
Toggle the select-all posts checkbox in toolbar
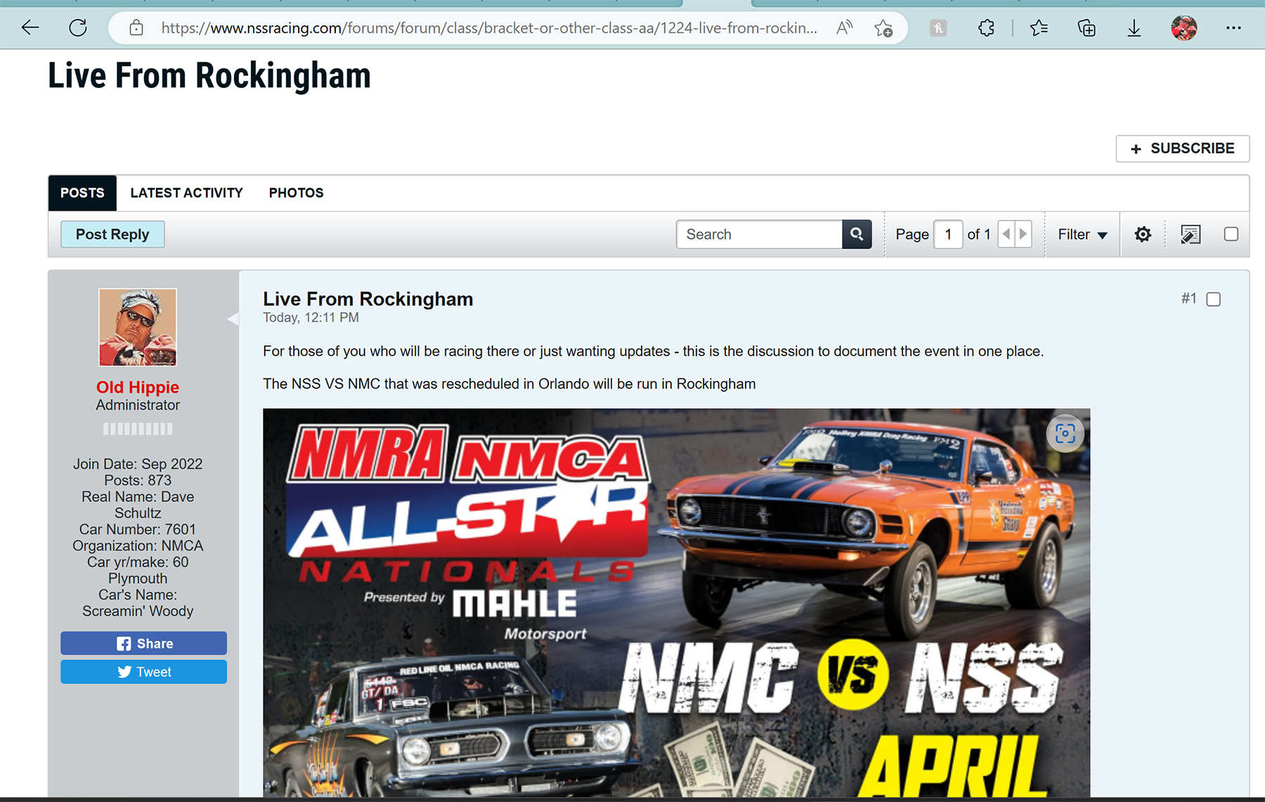[x=1231, y=234]
